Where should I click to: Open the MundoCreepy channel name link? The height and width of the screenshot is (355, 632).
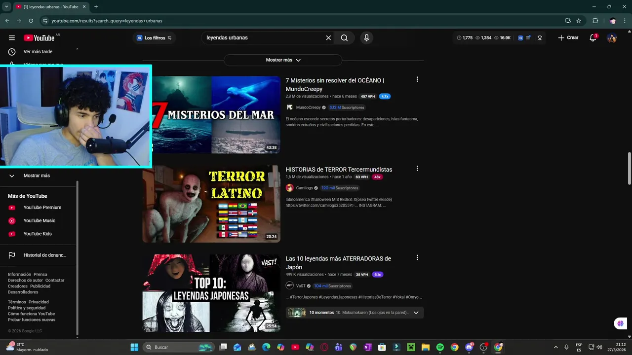click(308, 107)
